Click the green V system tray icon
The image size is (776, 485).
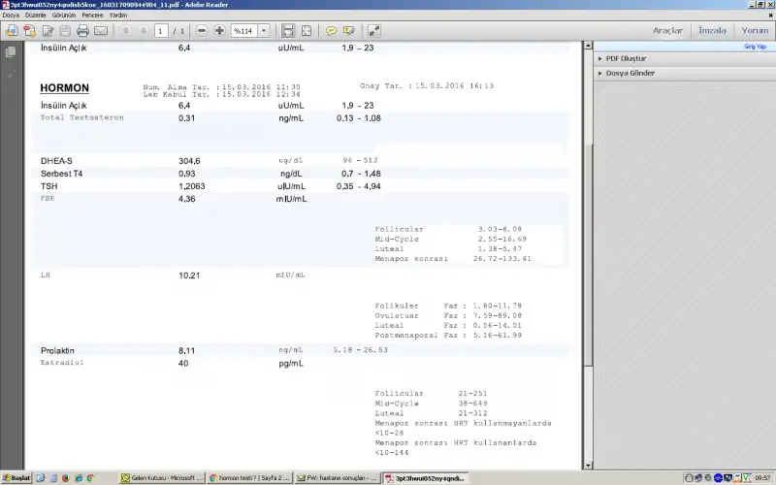coord(747,478)
